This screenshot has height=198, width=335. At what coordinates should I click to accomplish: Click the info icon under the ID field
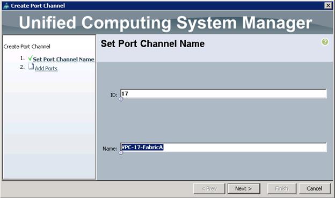click(121, 99)
